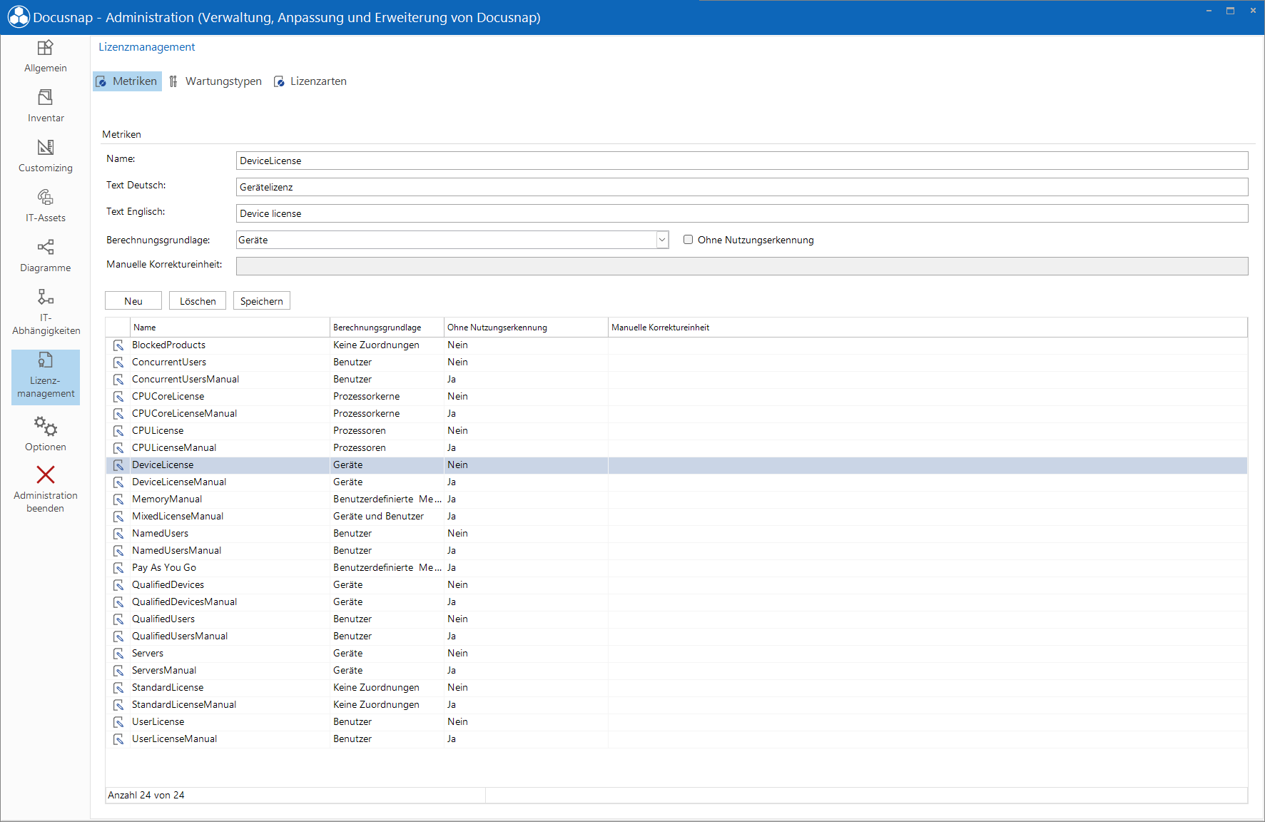The height and width of the screenshot is (822, 1265).
Task: Click row icon for Pay As You Go
Action: 118,568
